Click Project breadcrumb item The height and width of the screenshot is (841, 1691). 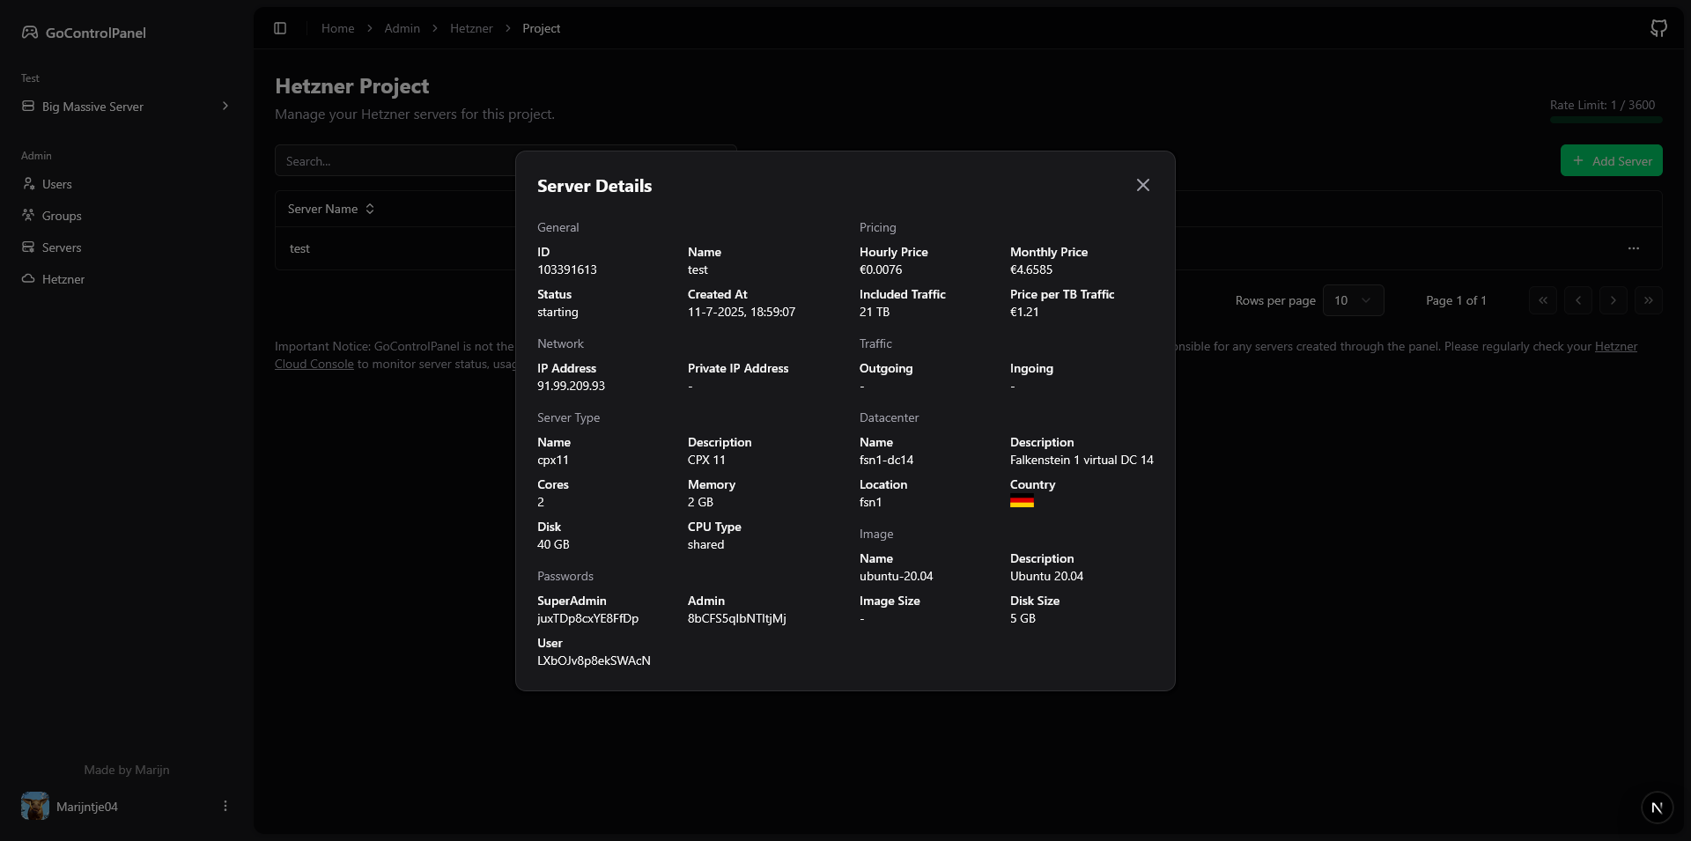point(541,28)
